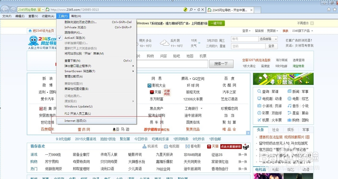This screenshot has width=338, height=179.
Task: Click 看电影 icon in 猜你喜欢 bar
Action: pos(187,146)
